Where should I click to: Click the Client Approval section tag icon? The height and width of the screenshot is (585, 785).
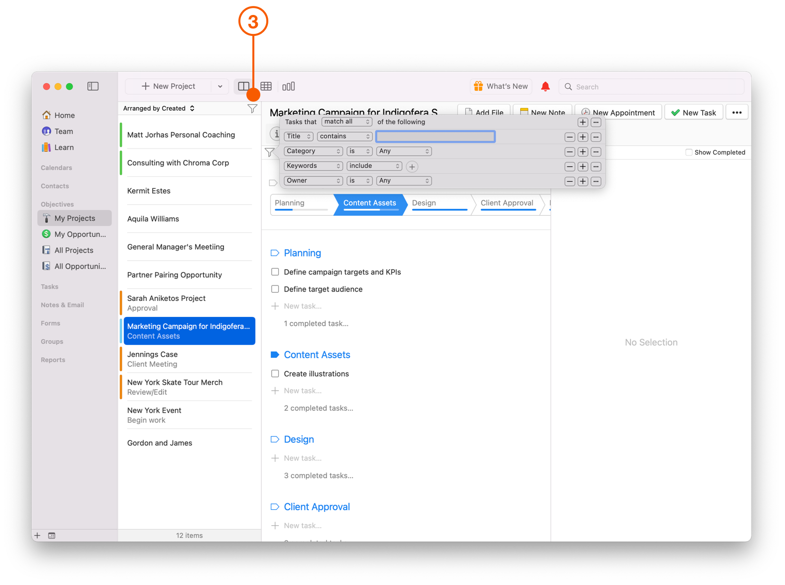pyautogui.click(x=275, y=507)
